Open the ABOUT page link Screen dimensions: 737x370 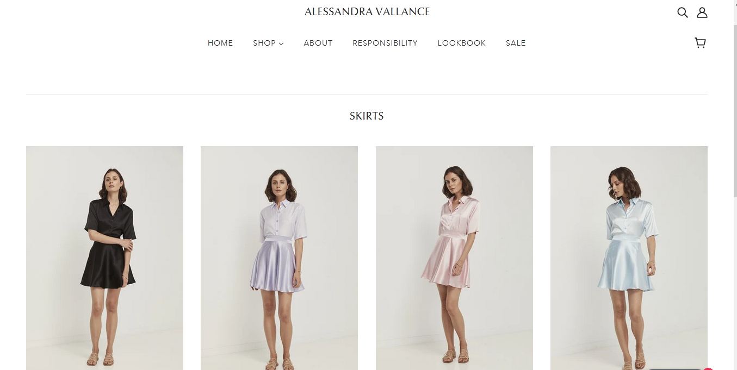click(x=318, y=43)
